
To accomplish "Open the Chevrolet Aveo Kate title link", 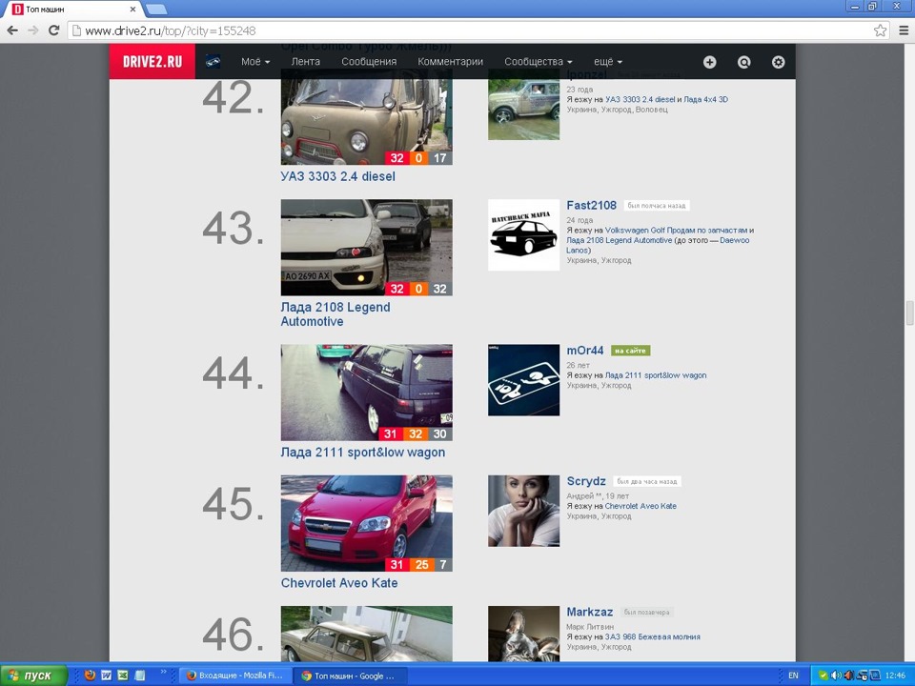I will pos(339,583).
